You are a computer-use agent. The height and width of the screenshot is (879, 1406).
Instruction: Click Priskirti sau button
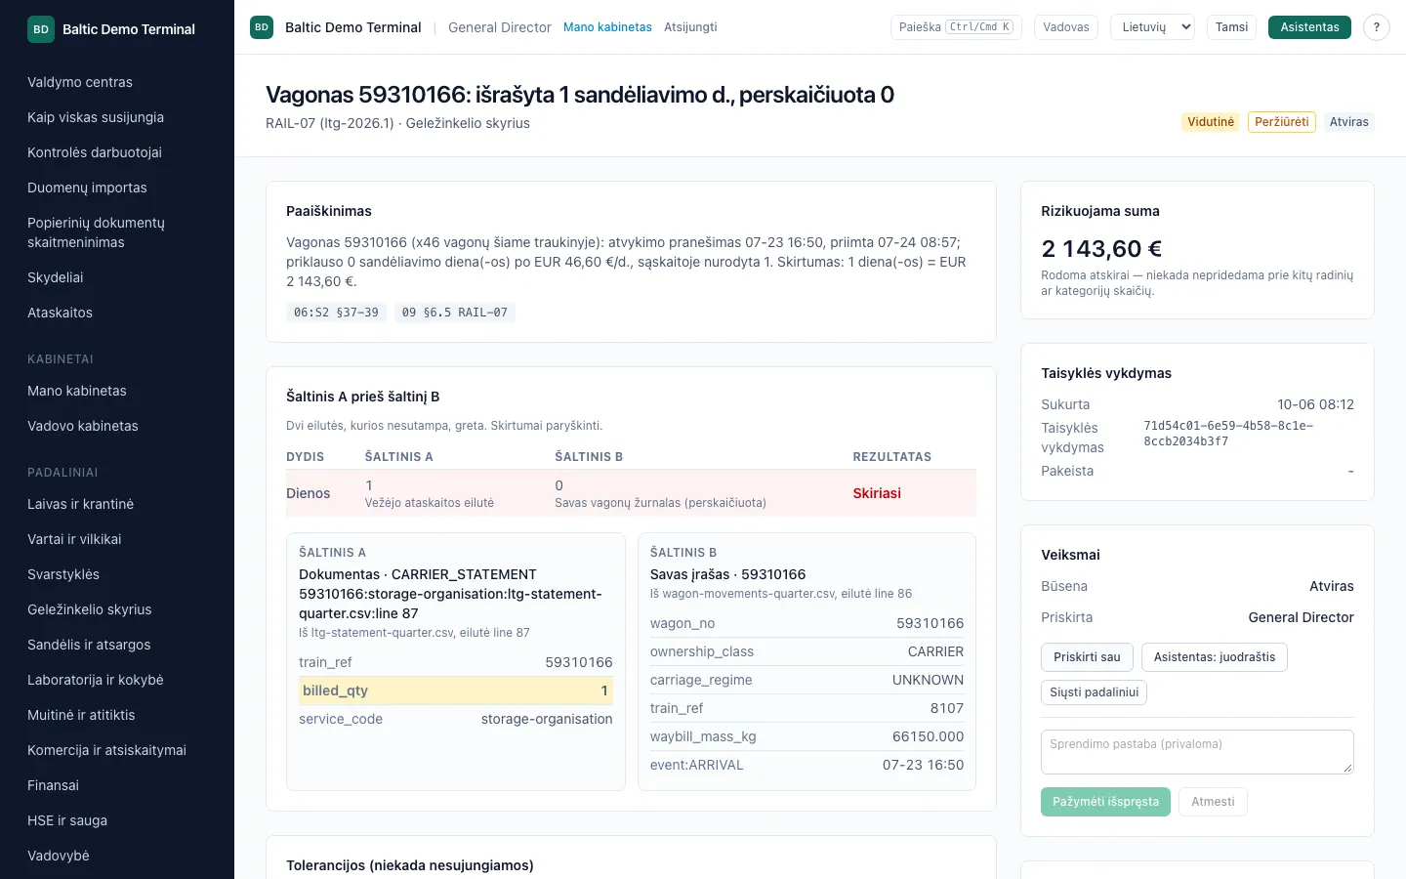click(x=1087, y=657)
